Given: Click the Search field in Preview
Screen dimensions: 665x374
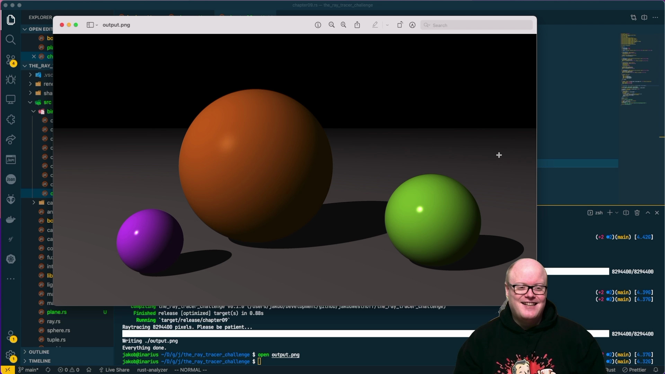Looking at the screenshot, I should click(477, 25).
